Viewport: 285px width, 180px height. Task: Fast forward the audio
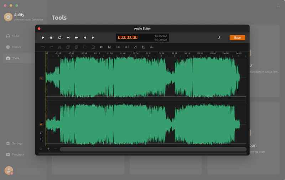coord(76,38)
